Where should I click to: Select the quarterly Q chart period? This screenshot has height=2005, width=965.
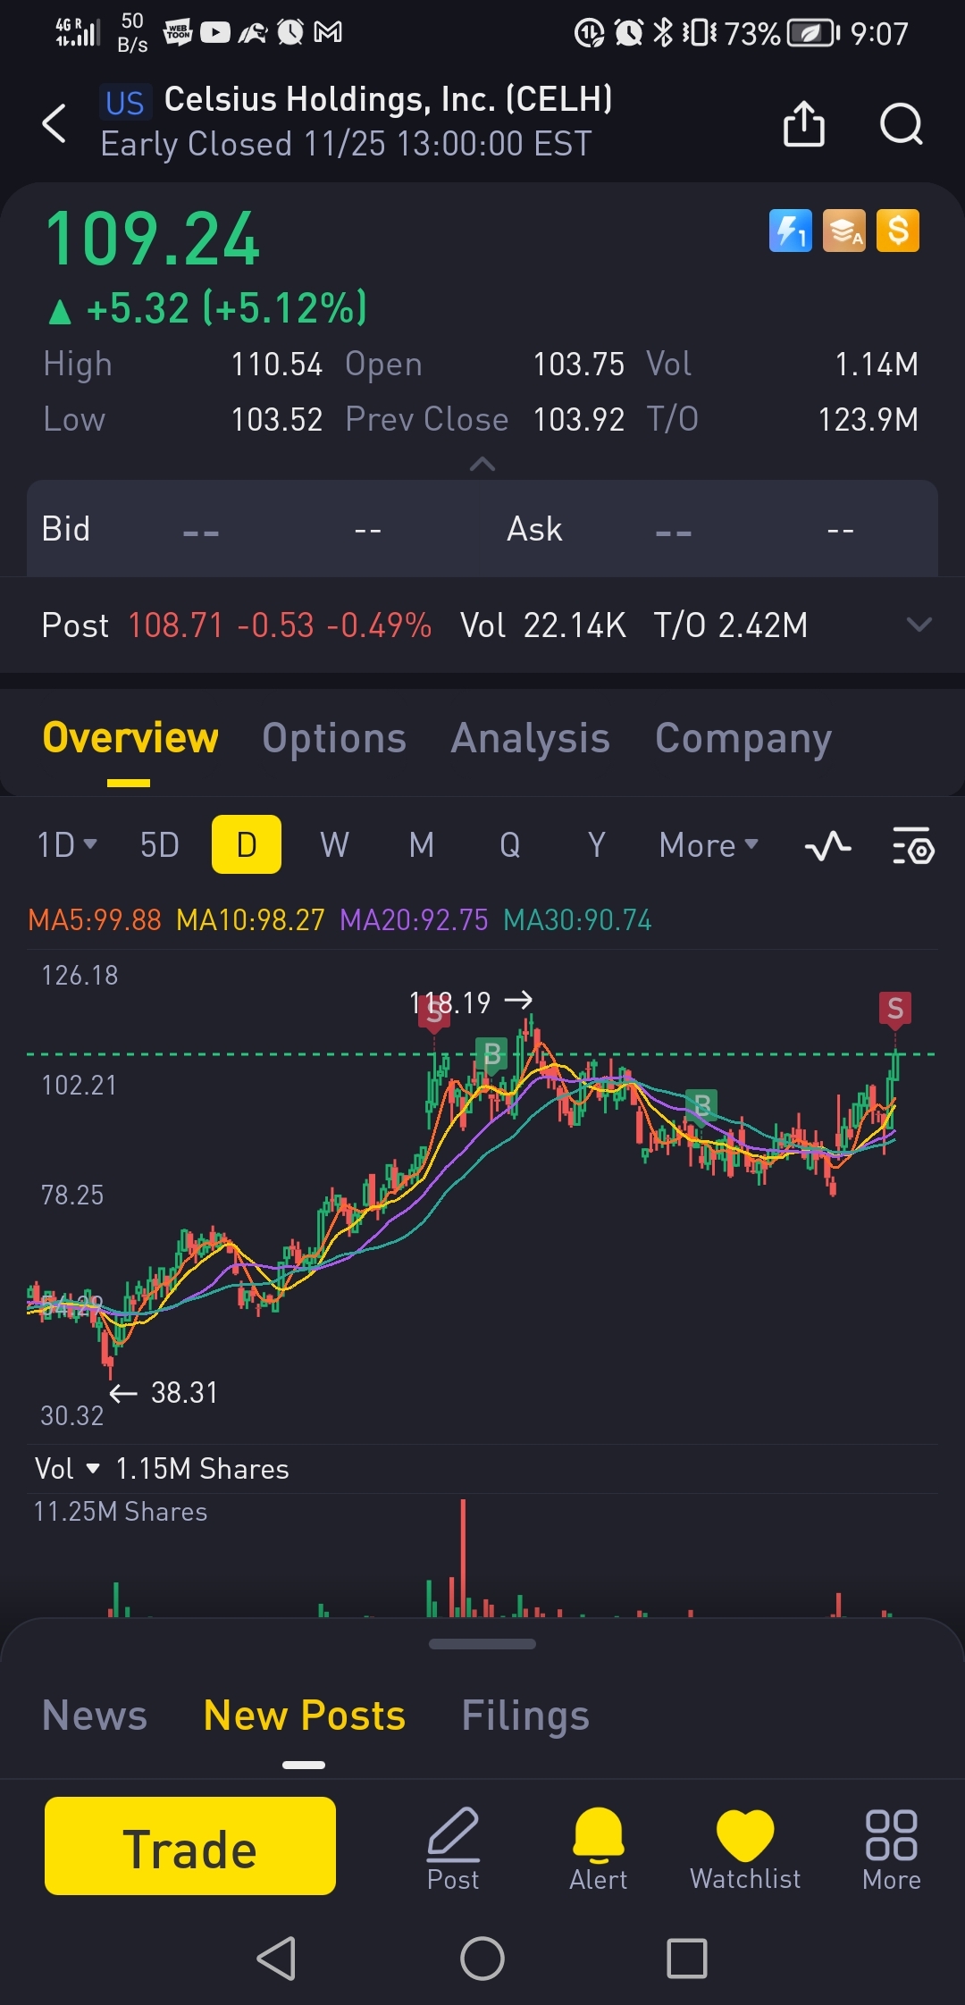click(x=509, y=844)
